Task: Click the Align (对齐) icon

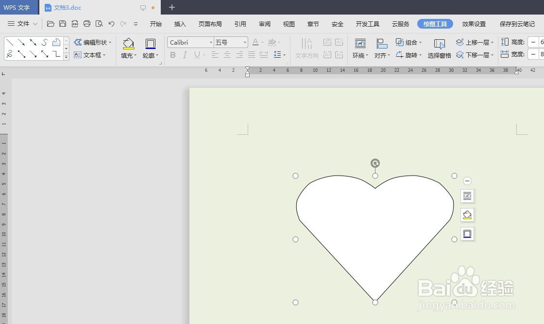Action: [382, 44]
